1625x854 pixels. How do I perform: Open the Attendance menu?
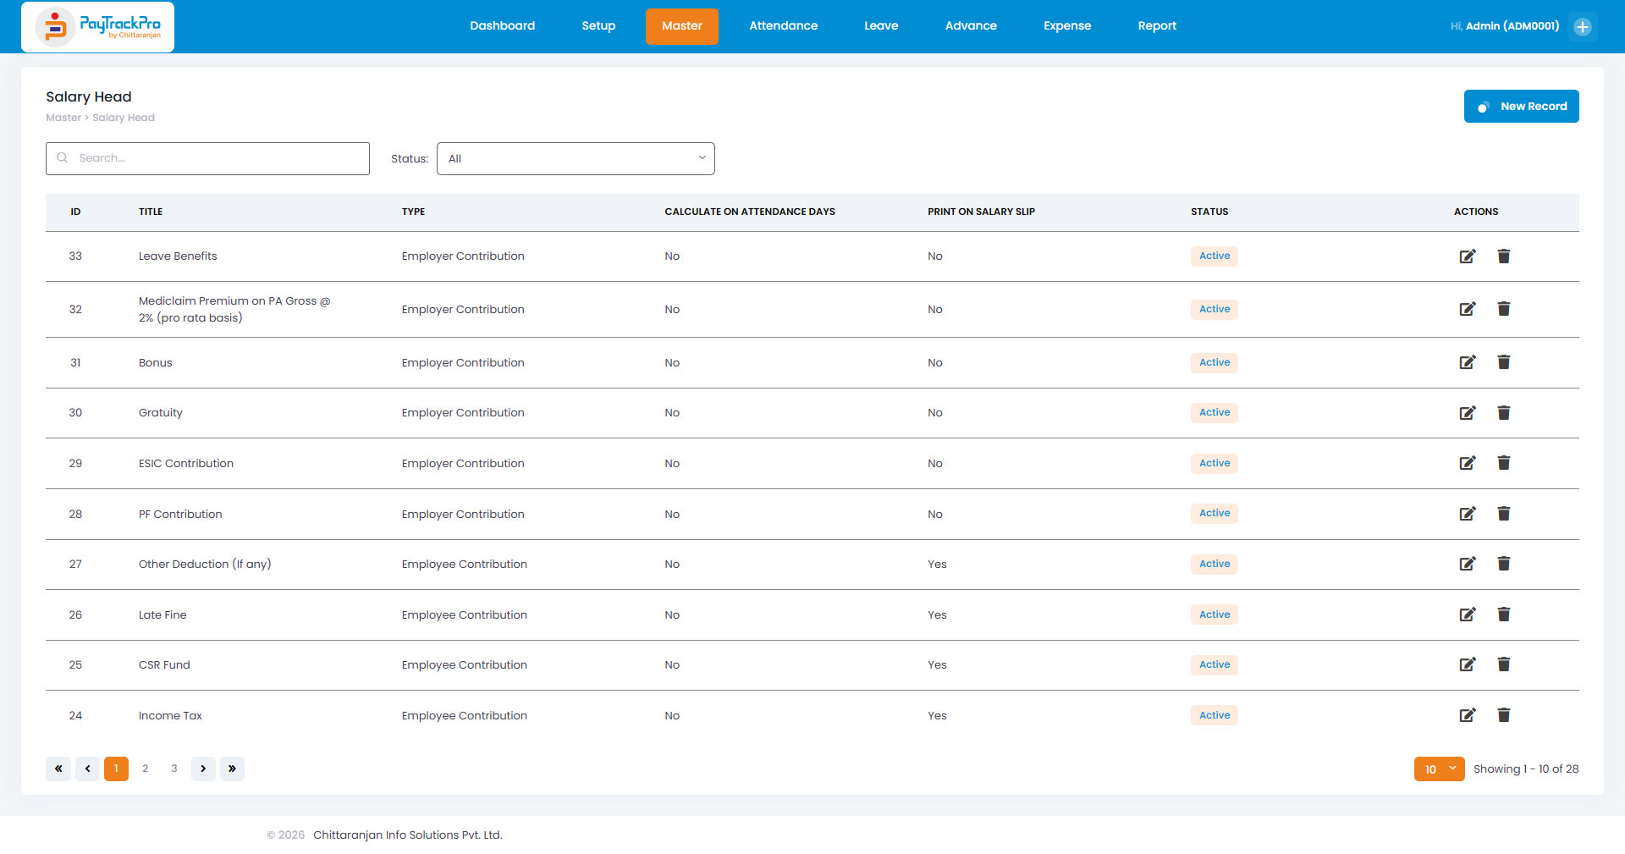[x=783, y=26]
